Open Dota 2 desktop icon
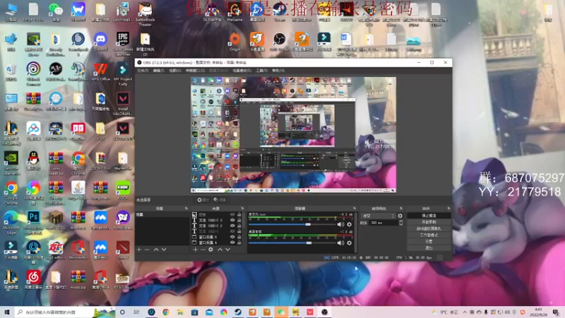This screenshot has height=318, width=565. [x=122, y=251]
